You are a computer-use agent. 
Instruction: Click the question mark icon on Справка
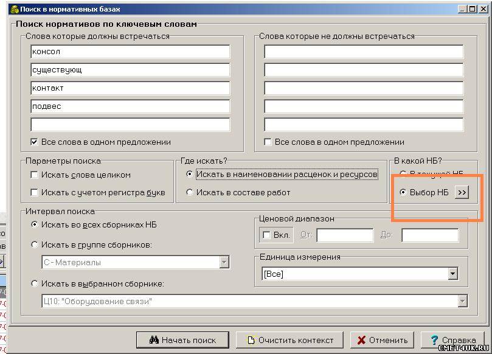(x=434, y=340)
